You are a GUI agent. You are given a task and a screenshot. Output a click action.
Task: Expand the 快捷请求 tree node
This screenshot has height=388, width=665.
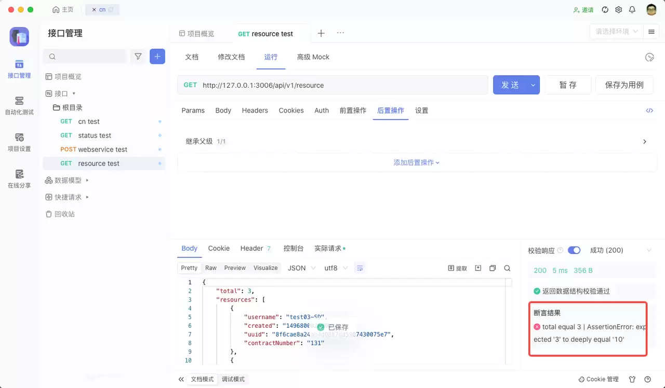coord(87,197)
